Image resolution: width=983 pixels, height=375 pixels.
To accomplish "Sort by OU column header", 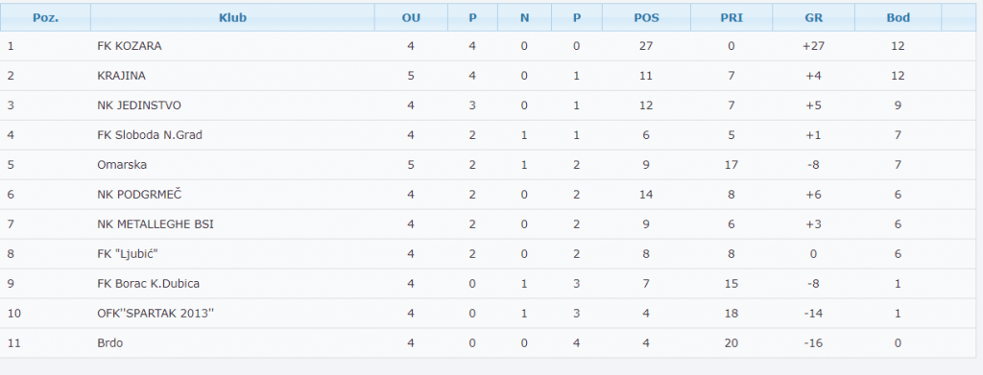I will click(411, 17).
